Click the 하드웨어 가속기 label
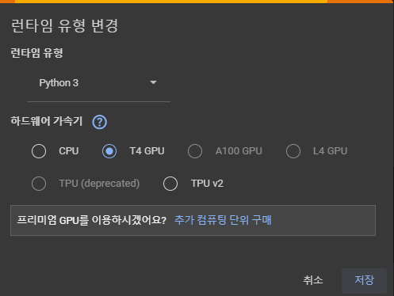The width and height of the screenshot is (394, 296). coord(47,121)
